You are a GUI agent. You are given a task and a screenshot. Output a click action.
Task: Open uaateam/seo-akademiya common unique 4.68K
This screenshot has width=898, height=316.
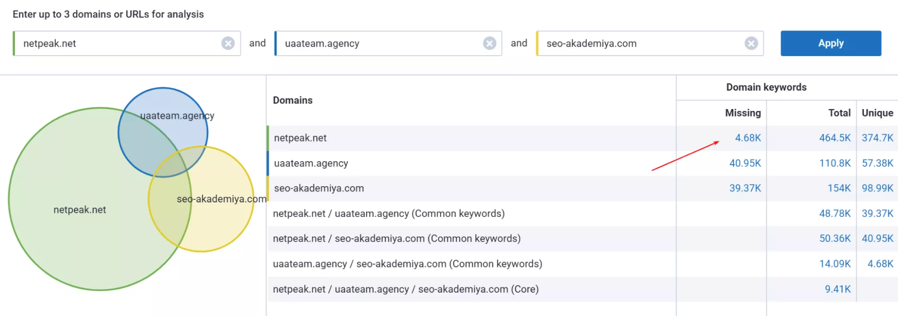click(880, 264)
